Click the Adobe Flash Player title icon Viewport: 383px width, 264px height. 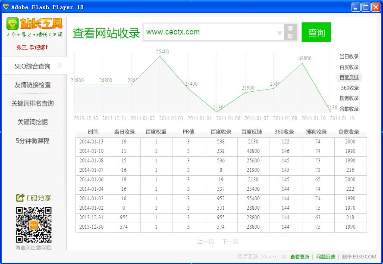pyautogui.click(x=6, y=7)
